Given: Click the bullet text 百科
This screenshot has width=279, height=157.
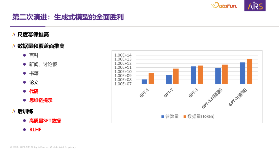Looking at the screenshot, I should click(34, 56).
